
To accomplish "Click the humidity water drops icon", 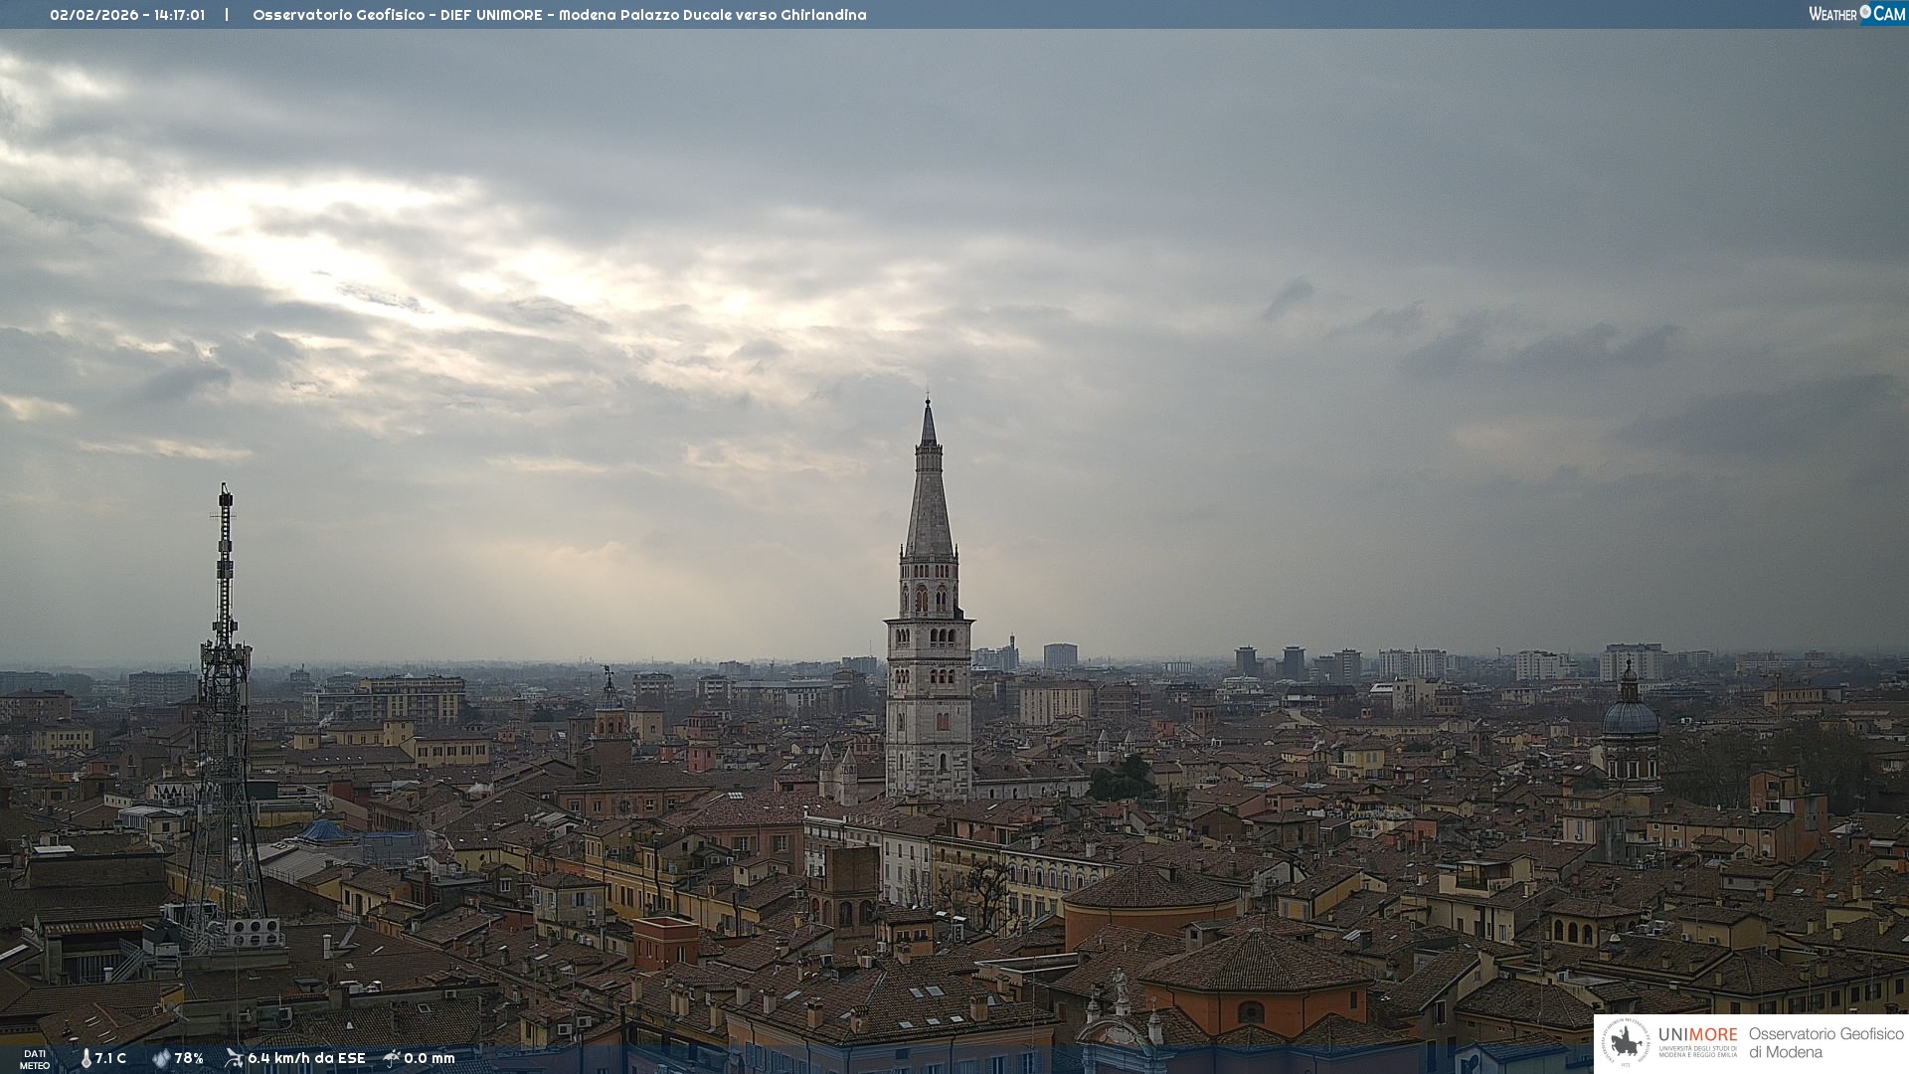I will [161, 1058].
